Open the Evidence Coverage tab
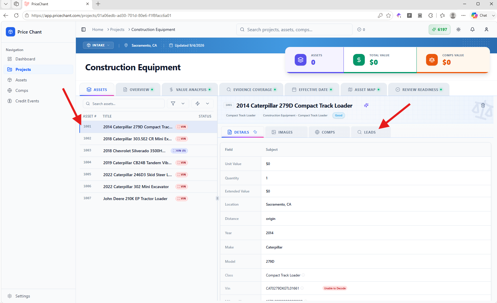This screenshot has width=497, height=303. coord(251,90)
